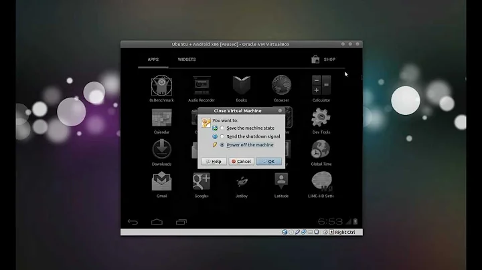Click the 6:53 Android clock
The width and height of the screenshot is (482, 270).
[x=330, y=221]
